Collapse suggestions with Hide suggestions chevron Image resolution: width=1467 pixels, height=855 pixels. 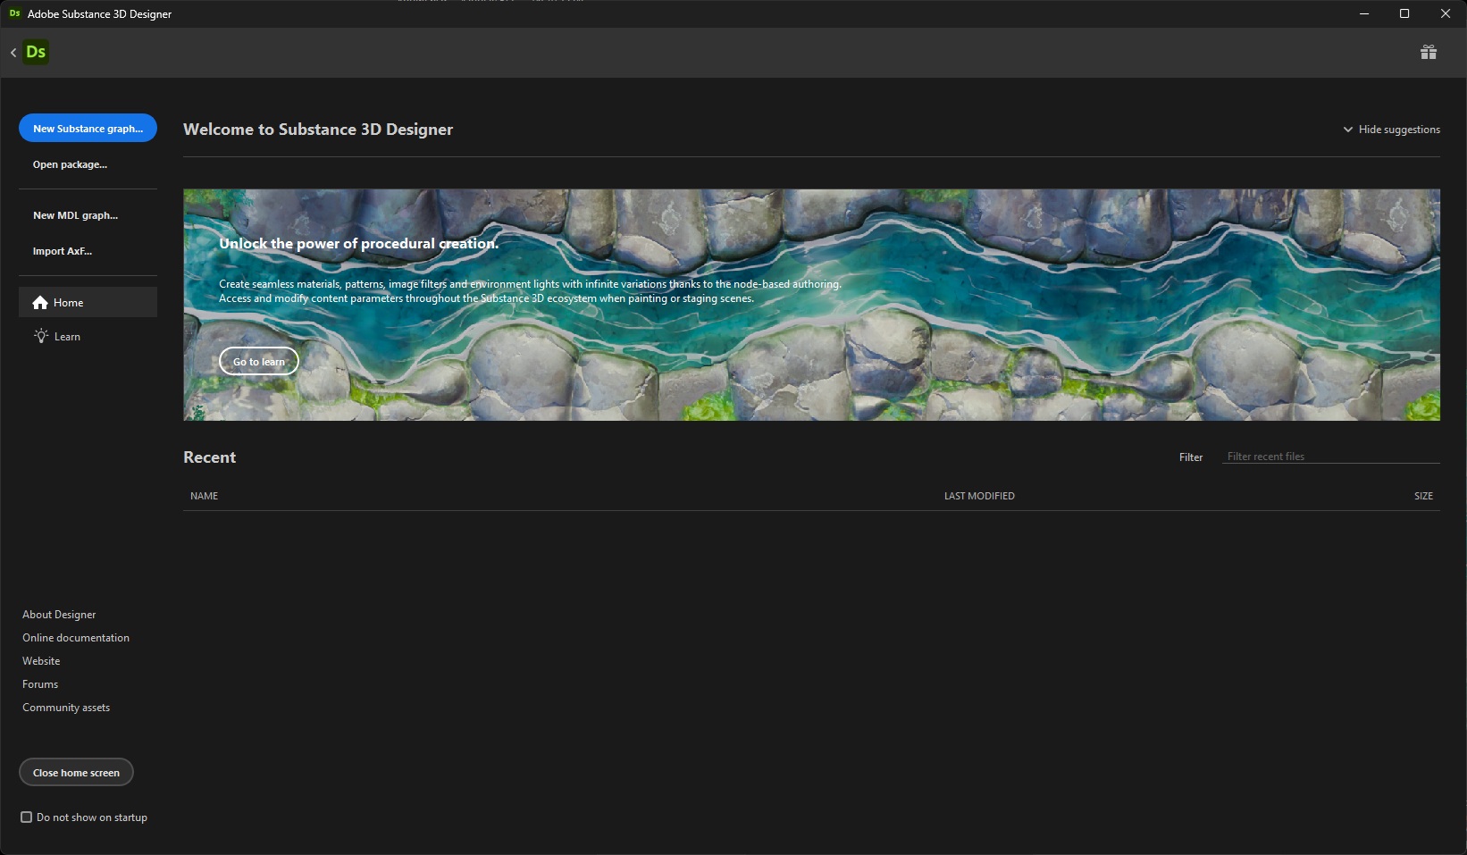[x=1347, y=130]
